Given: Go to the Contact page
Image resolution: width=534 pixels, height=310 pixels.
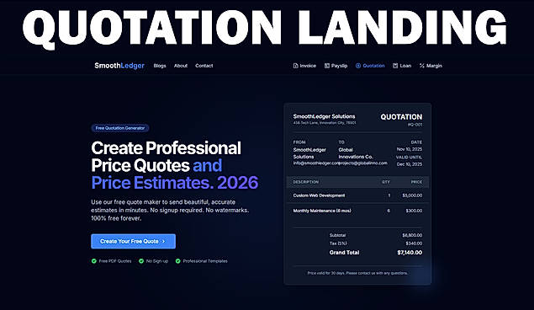Looking at the screenshot, I should pyautogui.click(x=204, y=66).
